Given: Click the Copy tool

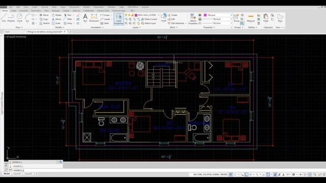Looking at the screenshot, I should pos(44,19).
